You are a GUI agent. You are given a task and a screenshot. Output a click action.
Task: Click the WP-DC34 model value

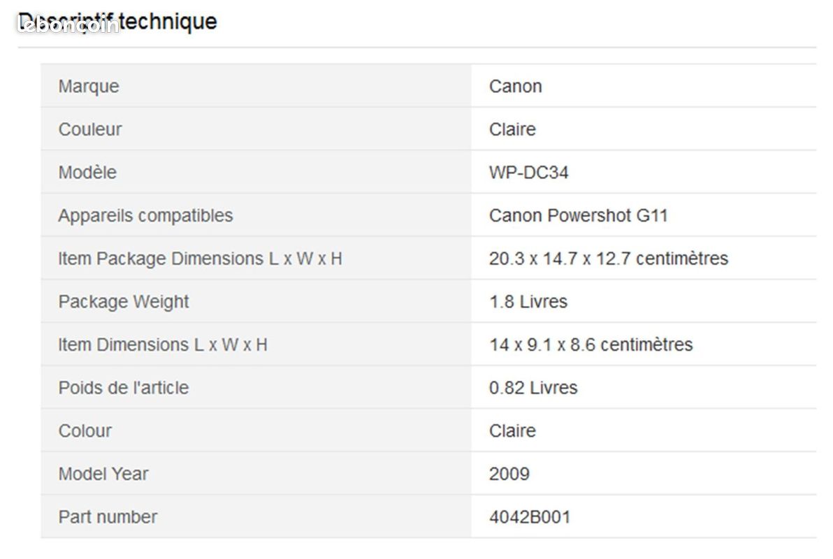[528, 172]
